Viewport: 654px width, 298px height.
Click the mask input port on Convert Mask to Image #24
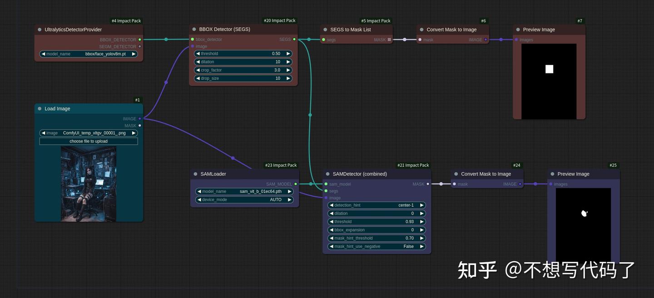point(454,184)
